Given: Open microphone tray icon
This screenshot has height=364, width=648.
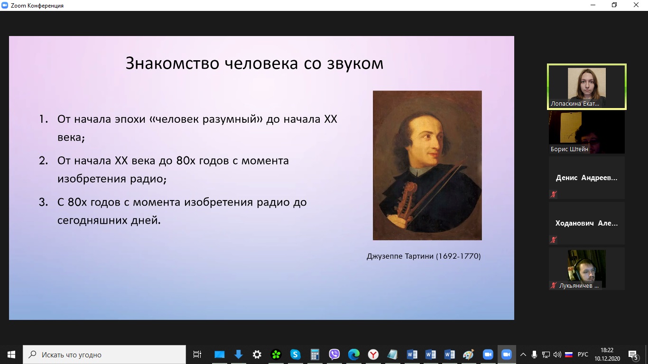Looking at the screenshot, I should [x=535, y=355].
